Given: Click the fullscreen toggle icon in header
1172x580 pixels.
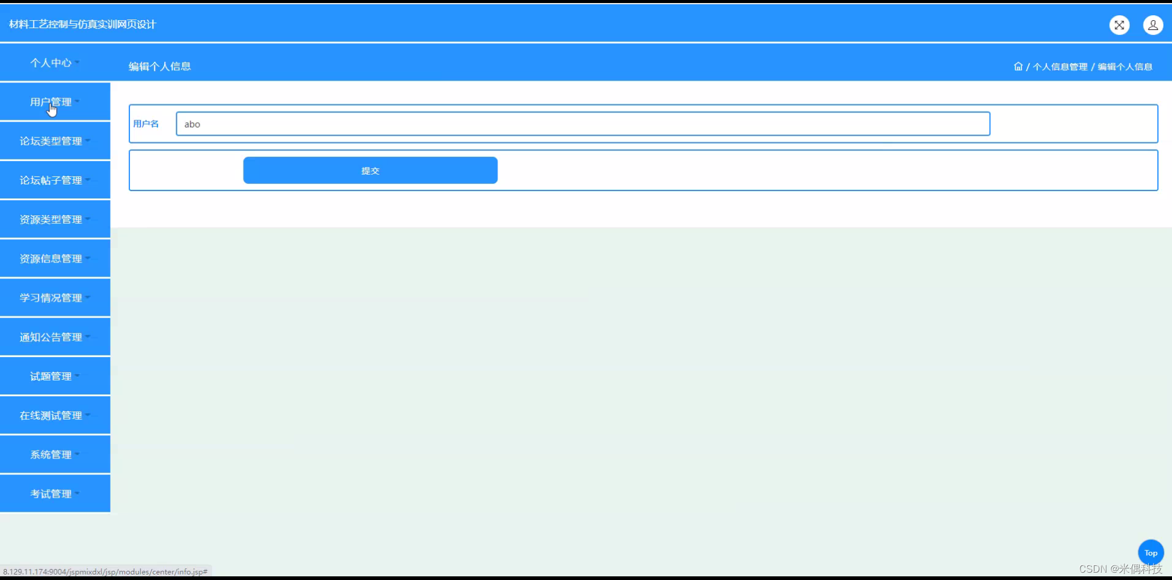Looking at the screenshot, I should click(1119, 25).
